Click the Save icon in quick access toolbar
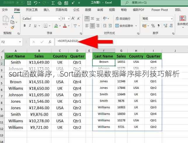Viewport: 188px width, 143px height. [x=29, y=3]
